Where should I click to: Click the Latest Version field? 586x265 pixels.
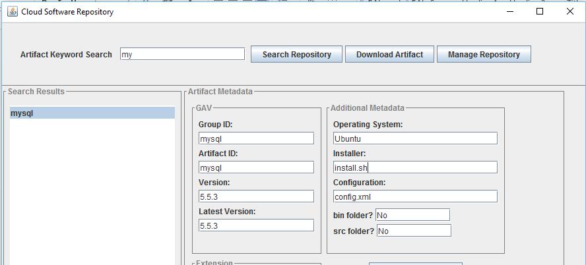pyautogui.click(x=256, y=225)
